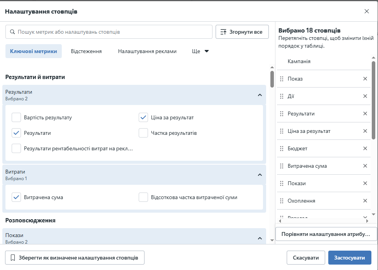The width and height of the screenshot is (378, 270).
Task: Click 'Розповсюдження' section heading
Action: pos(30,220)
